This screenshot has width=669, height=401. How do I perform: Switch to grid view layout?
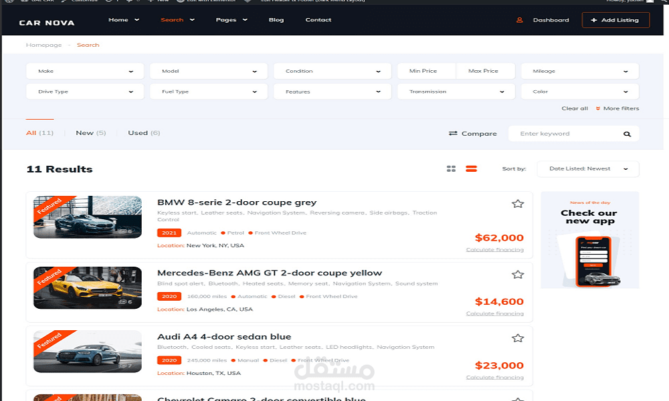pos(451,168)
